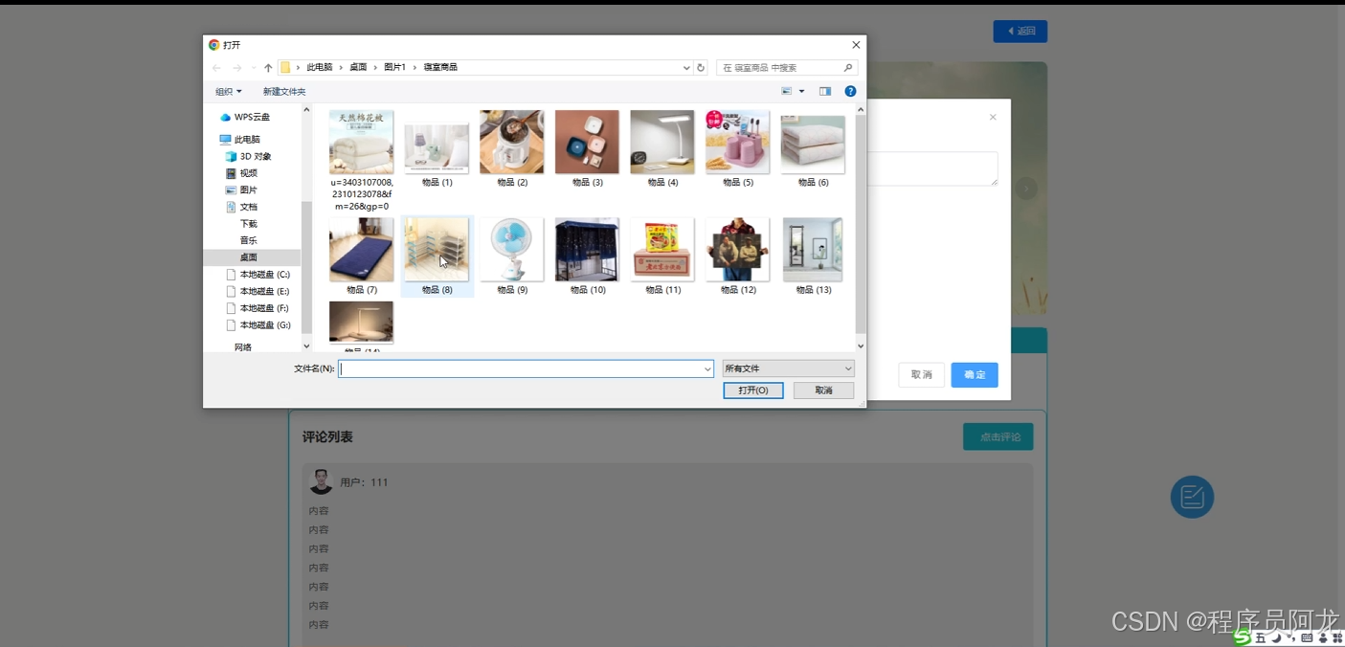
Task: Expand the view options dropdown arrow
Action: tap(801, 92)
